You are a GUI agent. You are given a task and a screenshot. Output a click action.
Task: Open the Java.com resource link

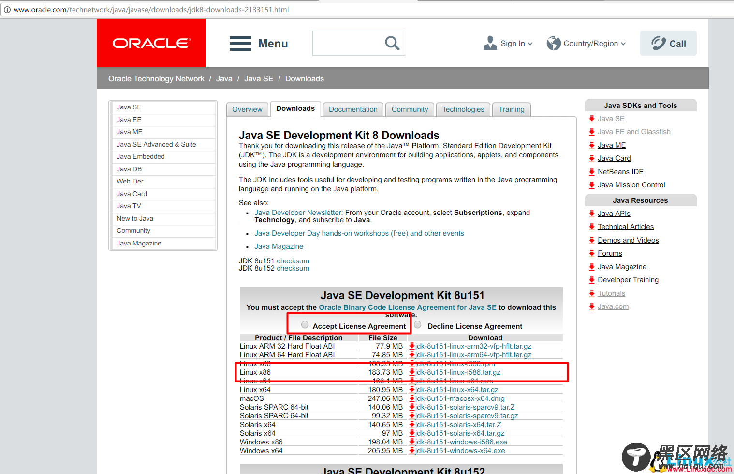[x=613, y=306]
